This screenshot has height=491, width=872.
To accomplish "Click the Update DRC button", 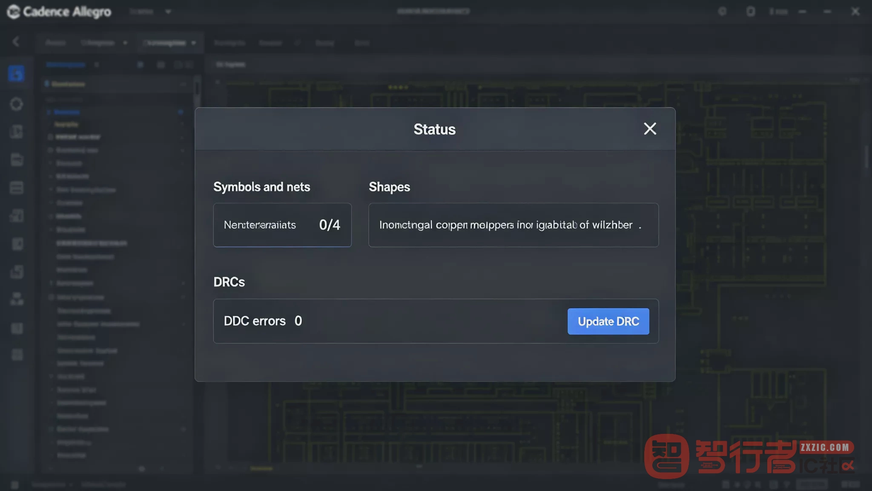I will (608, 321).
